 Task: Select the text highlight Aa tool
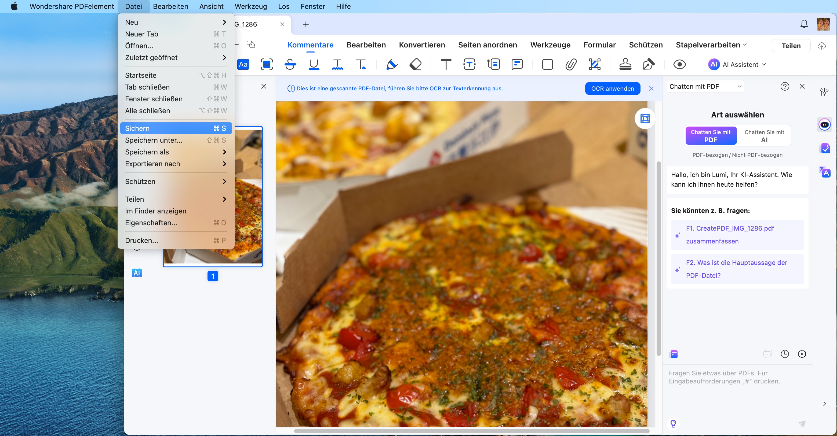point(243,64)
